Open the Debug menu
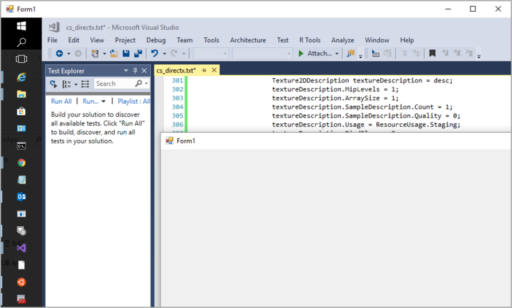 (x=156, y=40)
